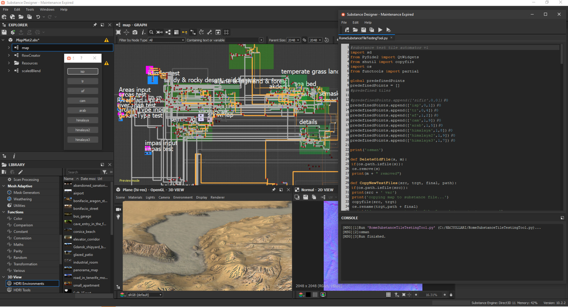The image size is (568, 307).
Task: Open the graph search magnifier tool
Action: pos(151,32)
